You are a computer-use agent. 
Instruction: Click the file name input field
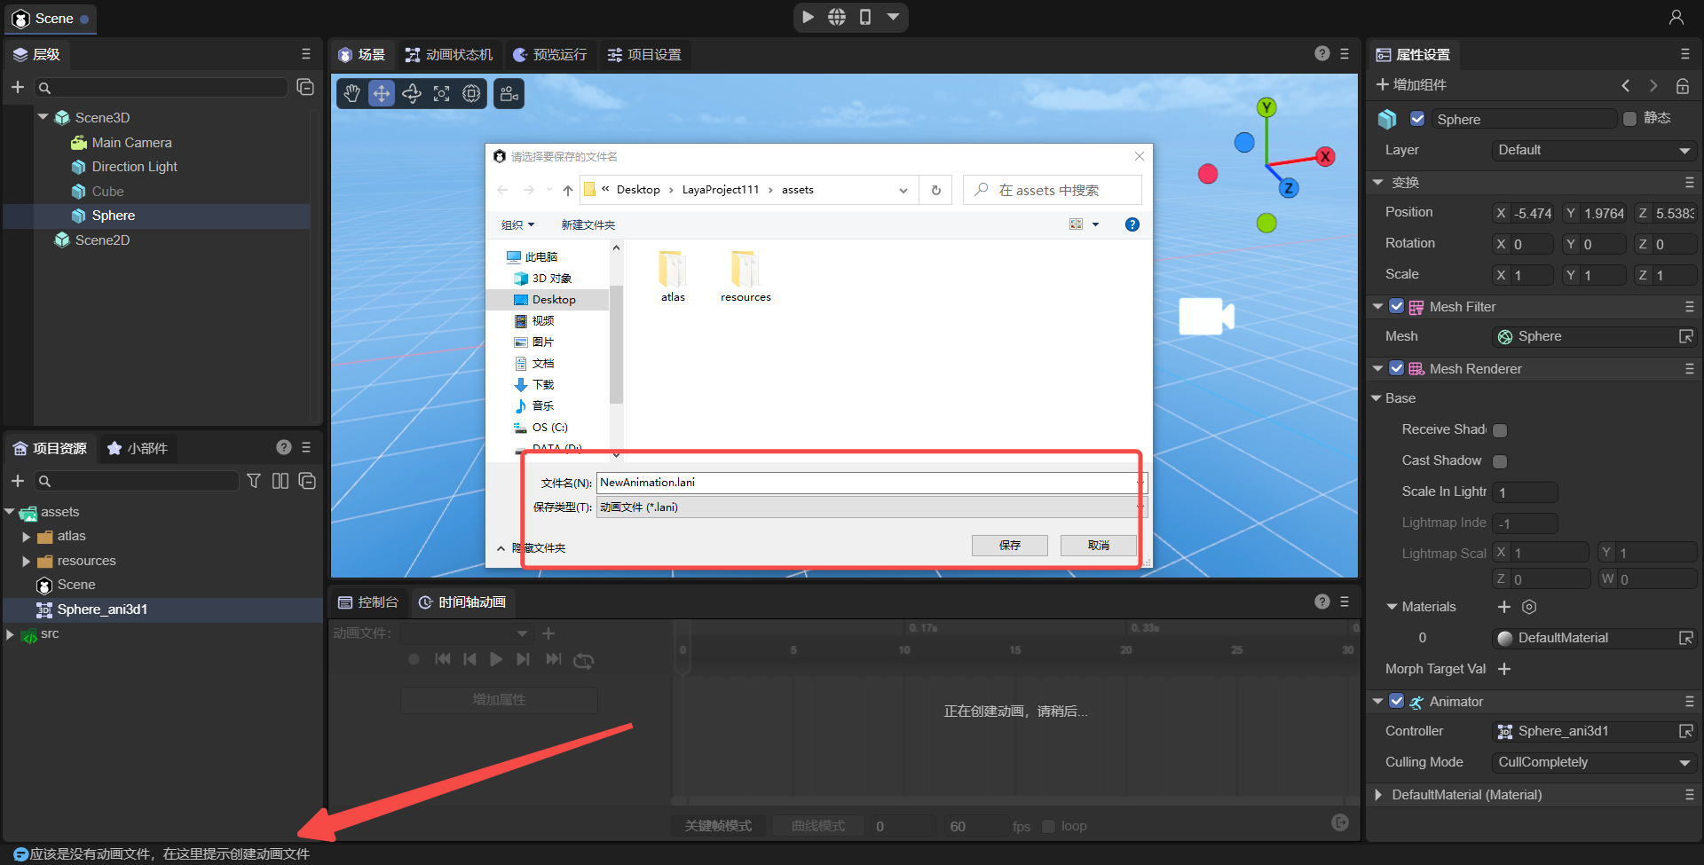[x=865, y=483]
